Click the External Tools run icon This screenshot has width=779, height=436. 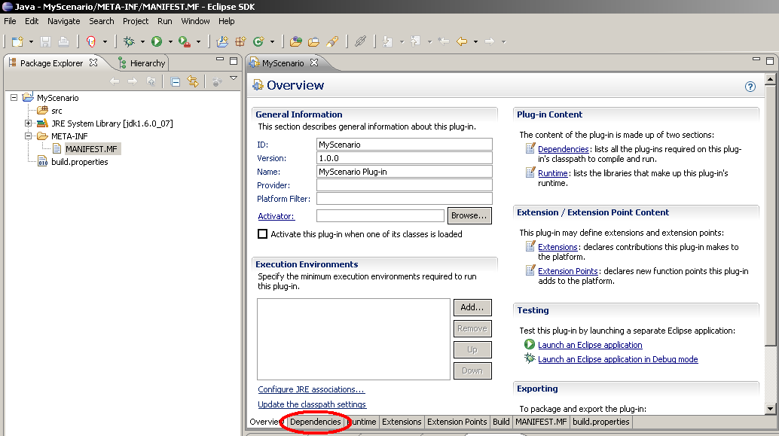[x=185, y=41]
